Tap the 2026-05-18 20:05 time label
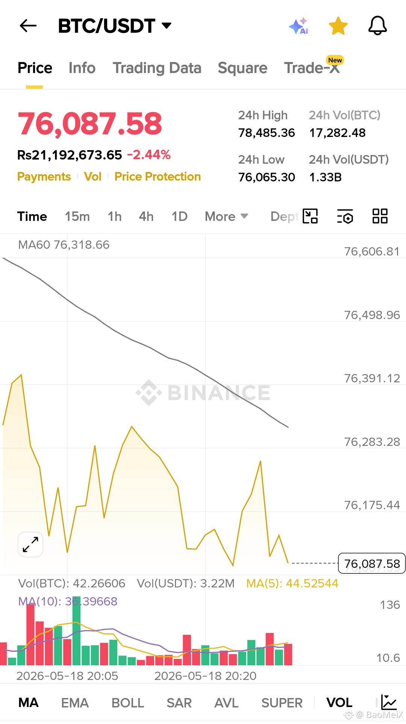The height and width of the screenshot is (724, 406). pyautogui.click(x=67, y=676)
